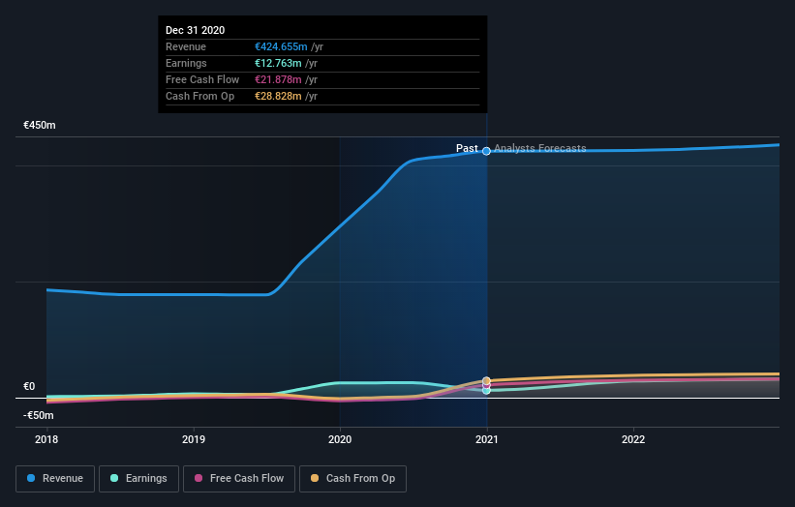Click the 2021 x-axis label
This screenshot has width=795, height=507.
pyautogui.click(x=486, y=439)
